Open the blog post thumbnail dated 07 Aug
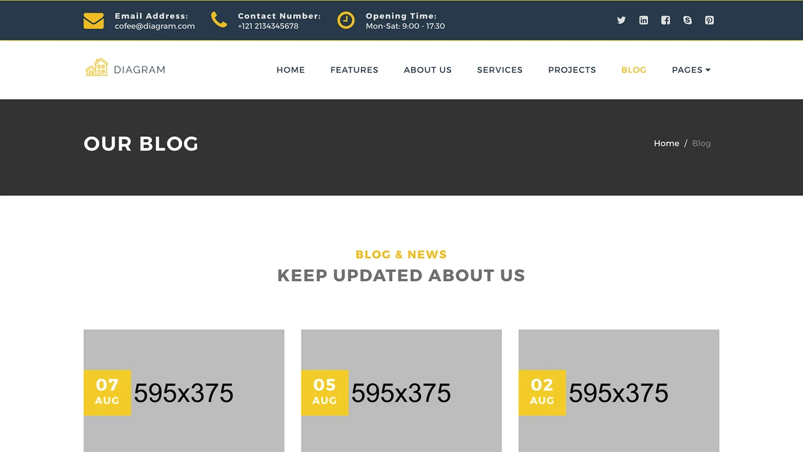 [184, 390]
